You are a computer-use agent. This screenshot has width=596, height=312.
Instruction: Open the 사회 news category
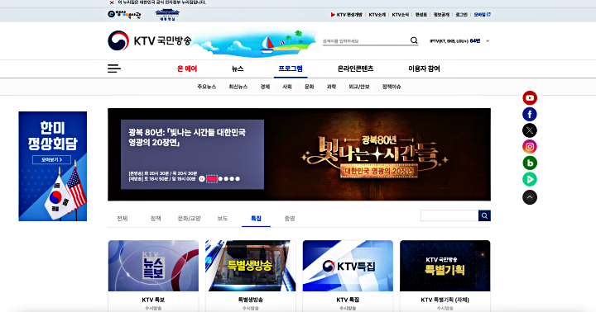287,87
